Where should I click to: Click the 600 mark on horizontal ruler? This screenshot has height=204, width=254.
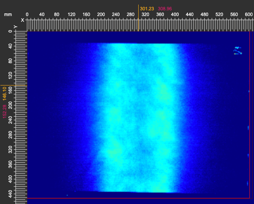249,14
